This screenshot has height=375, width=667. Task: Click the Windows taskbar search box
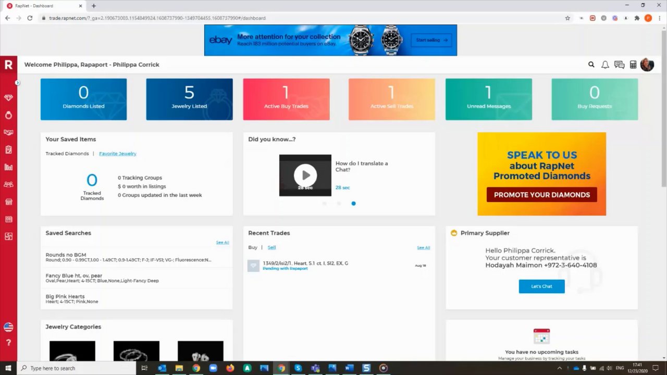click(x=76, y=368)
